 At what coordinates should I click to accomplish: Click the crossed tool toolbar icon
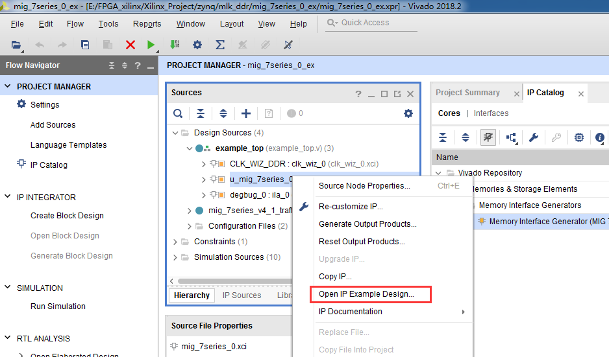pyautogui.click(x=288, y=45)
